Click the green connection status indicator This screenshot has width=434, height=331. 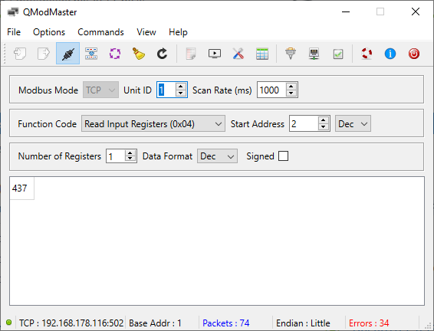[9, 322]
